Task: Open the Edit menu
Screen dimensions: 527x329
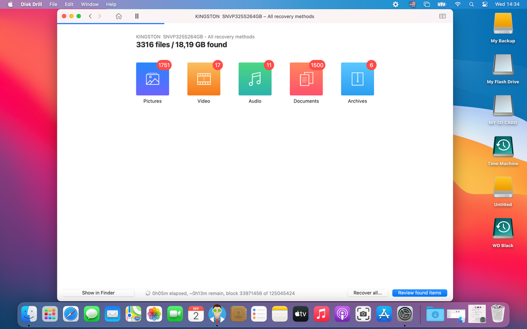Action: 69,4
